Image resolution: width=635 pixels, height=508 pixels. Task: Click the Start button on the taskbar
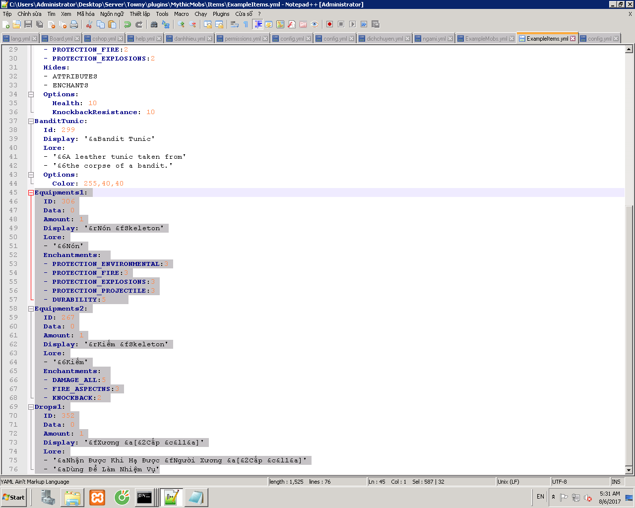[14, 498]
